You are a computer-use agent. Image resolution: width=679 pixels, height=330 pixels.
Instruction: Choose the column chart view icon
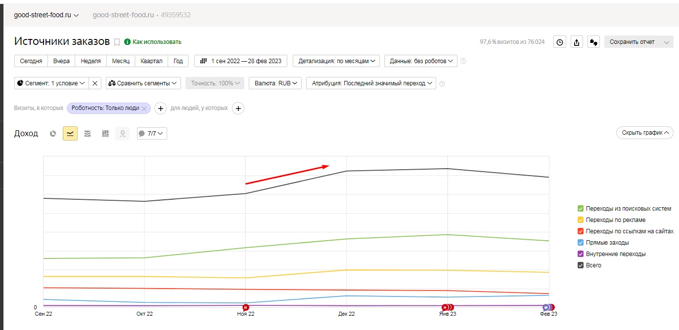click(x=105, y=134)
